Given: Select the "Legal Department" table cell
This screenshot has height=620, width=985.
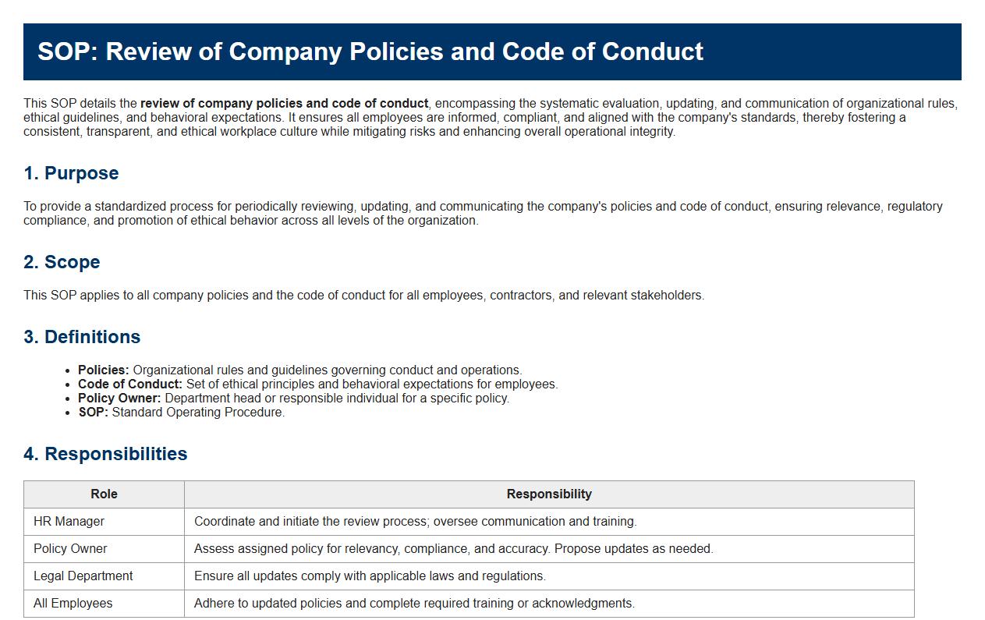Looking at the screenshot, I should click(83, 576).
